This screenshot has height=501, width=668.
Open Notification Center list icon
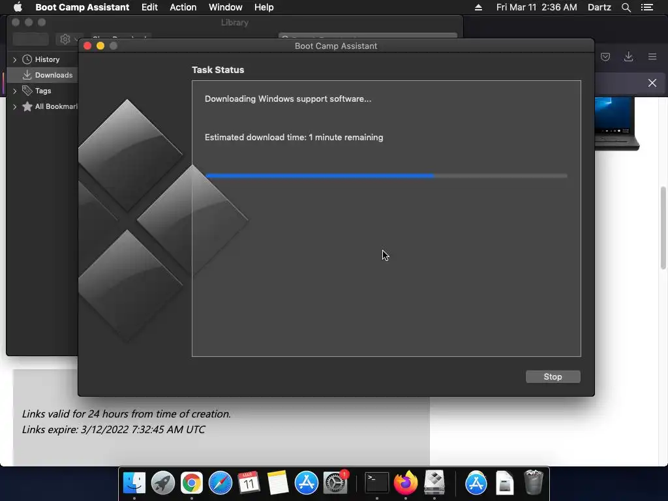point(646,7)
